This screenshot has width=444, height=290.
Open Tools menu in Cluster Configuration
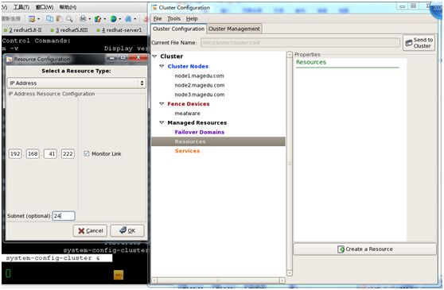pos(174,18)
